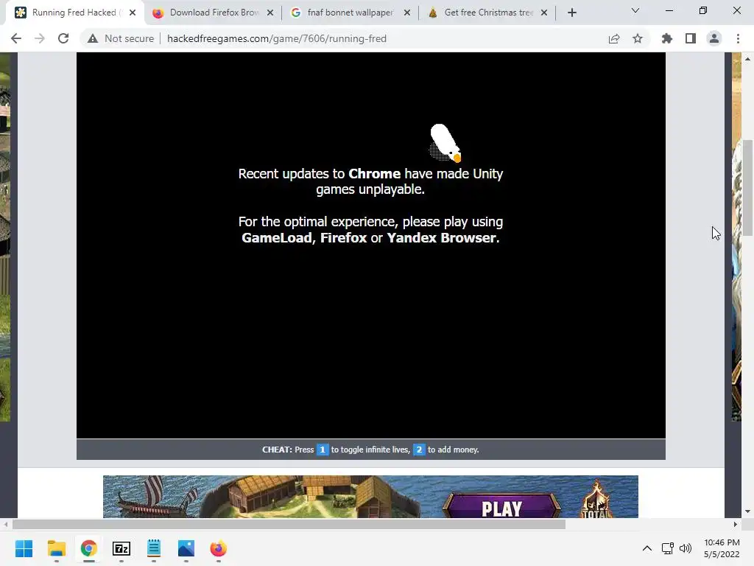Screen dimensions: 754x566
Task: Click the blue key 1 in cheat bar
Action: click(323, 450)
